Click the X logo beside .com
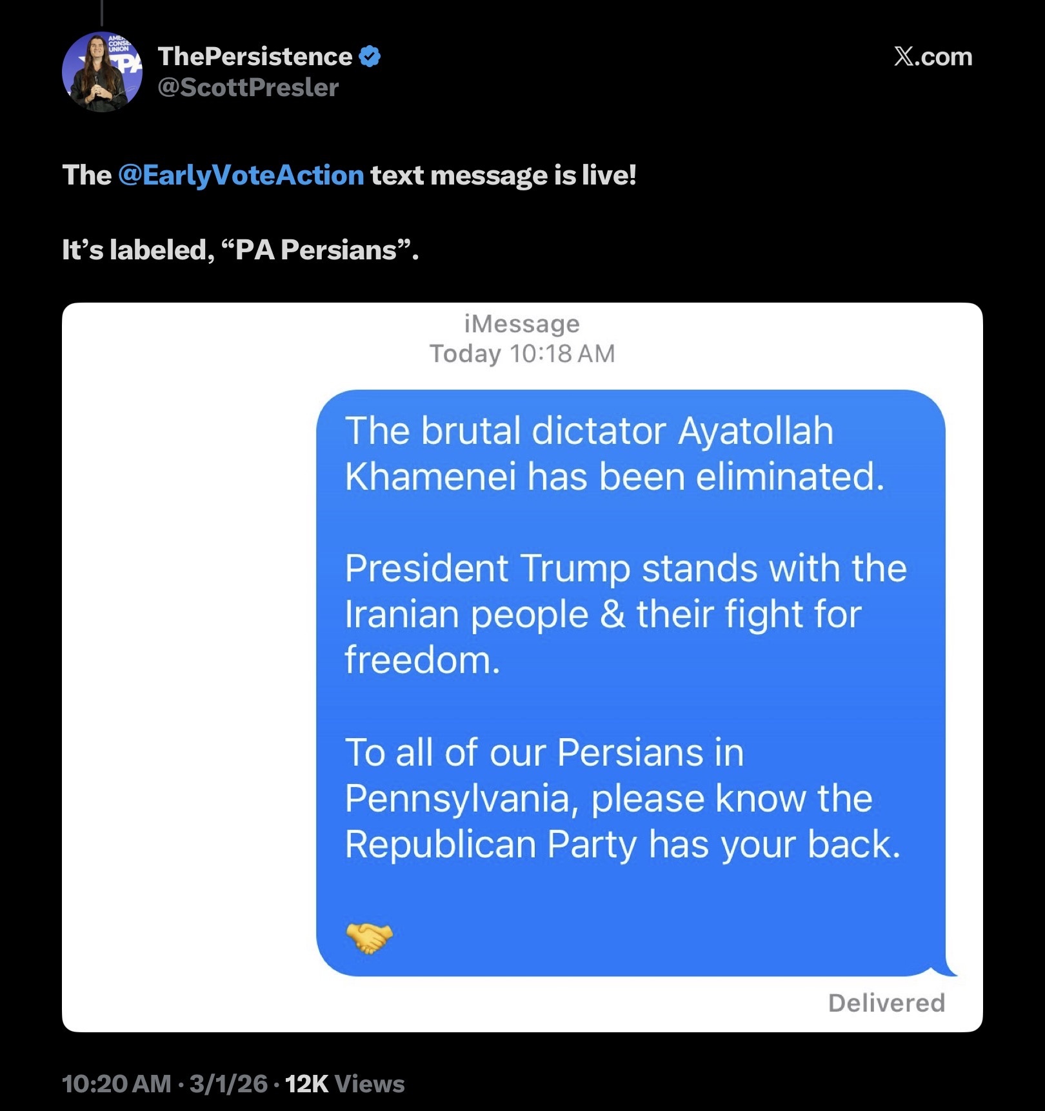Viewport: 1045px width, 1111px height. point(904,57)
